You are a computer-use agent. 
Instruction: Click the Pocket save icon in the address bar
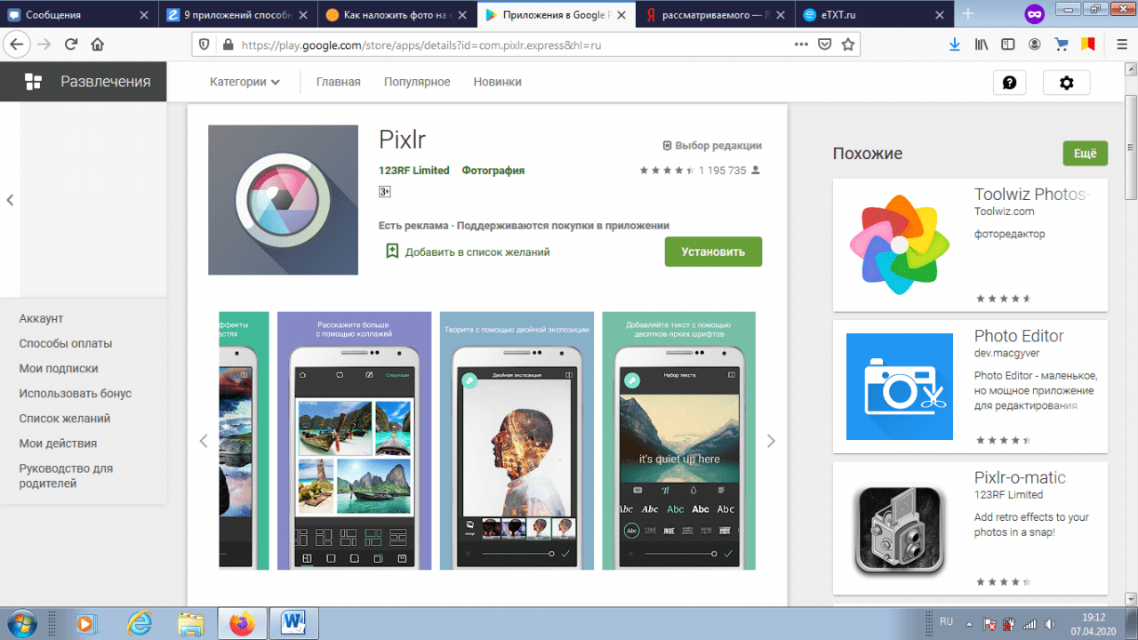tap(825, 44)
